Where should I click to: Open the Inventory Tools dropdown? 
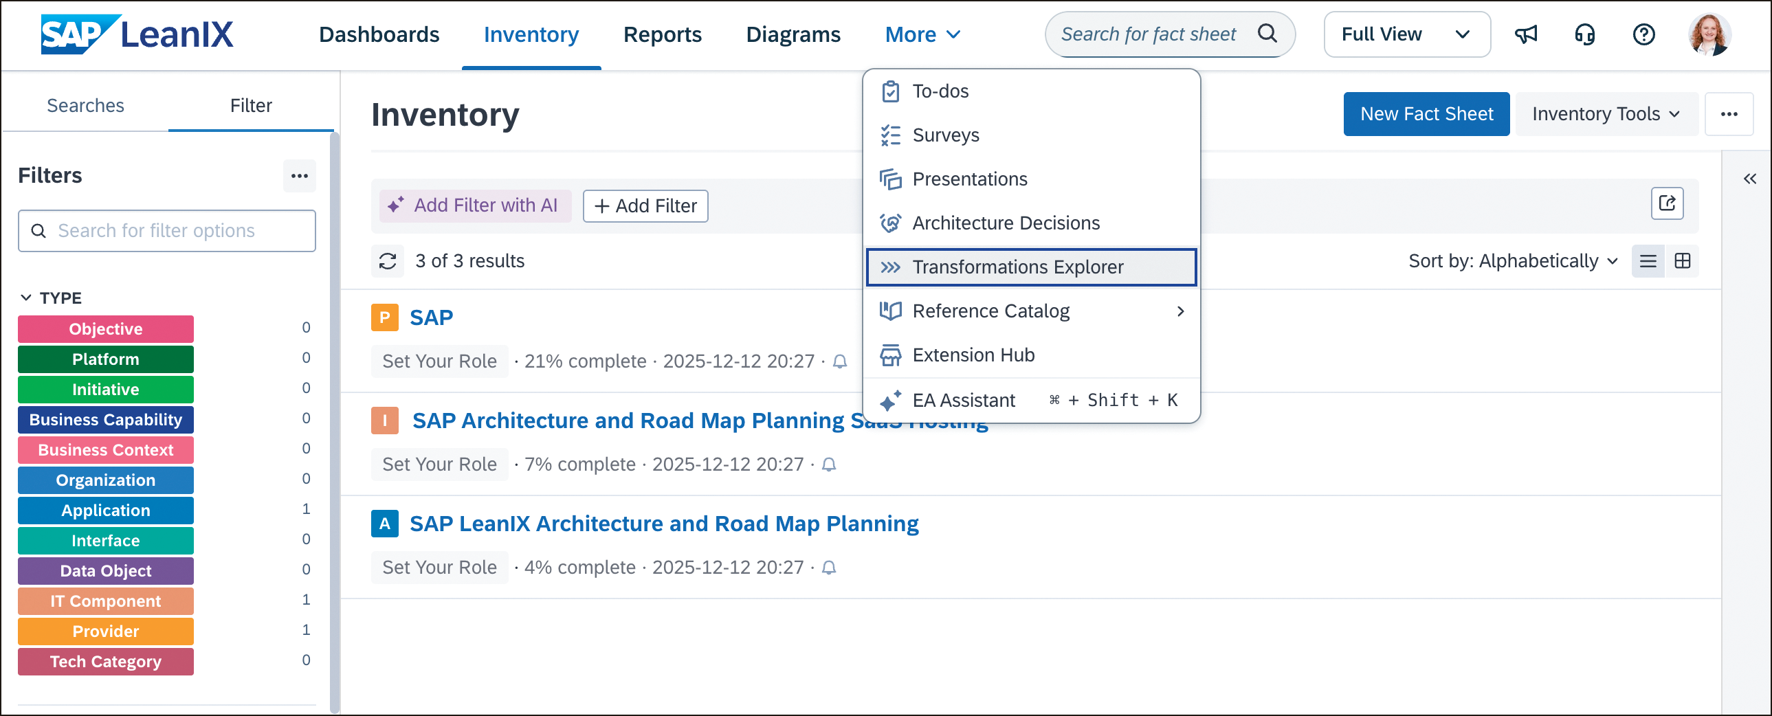[x=1606, y=114]
